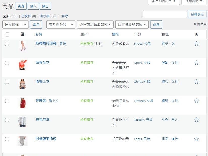This screenshot has width=208, height=156.
Task: Expand the 使用說明 help tab
Action: click(x=194, y=1)
